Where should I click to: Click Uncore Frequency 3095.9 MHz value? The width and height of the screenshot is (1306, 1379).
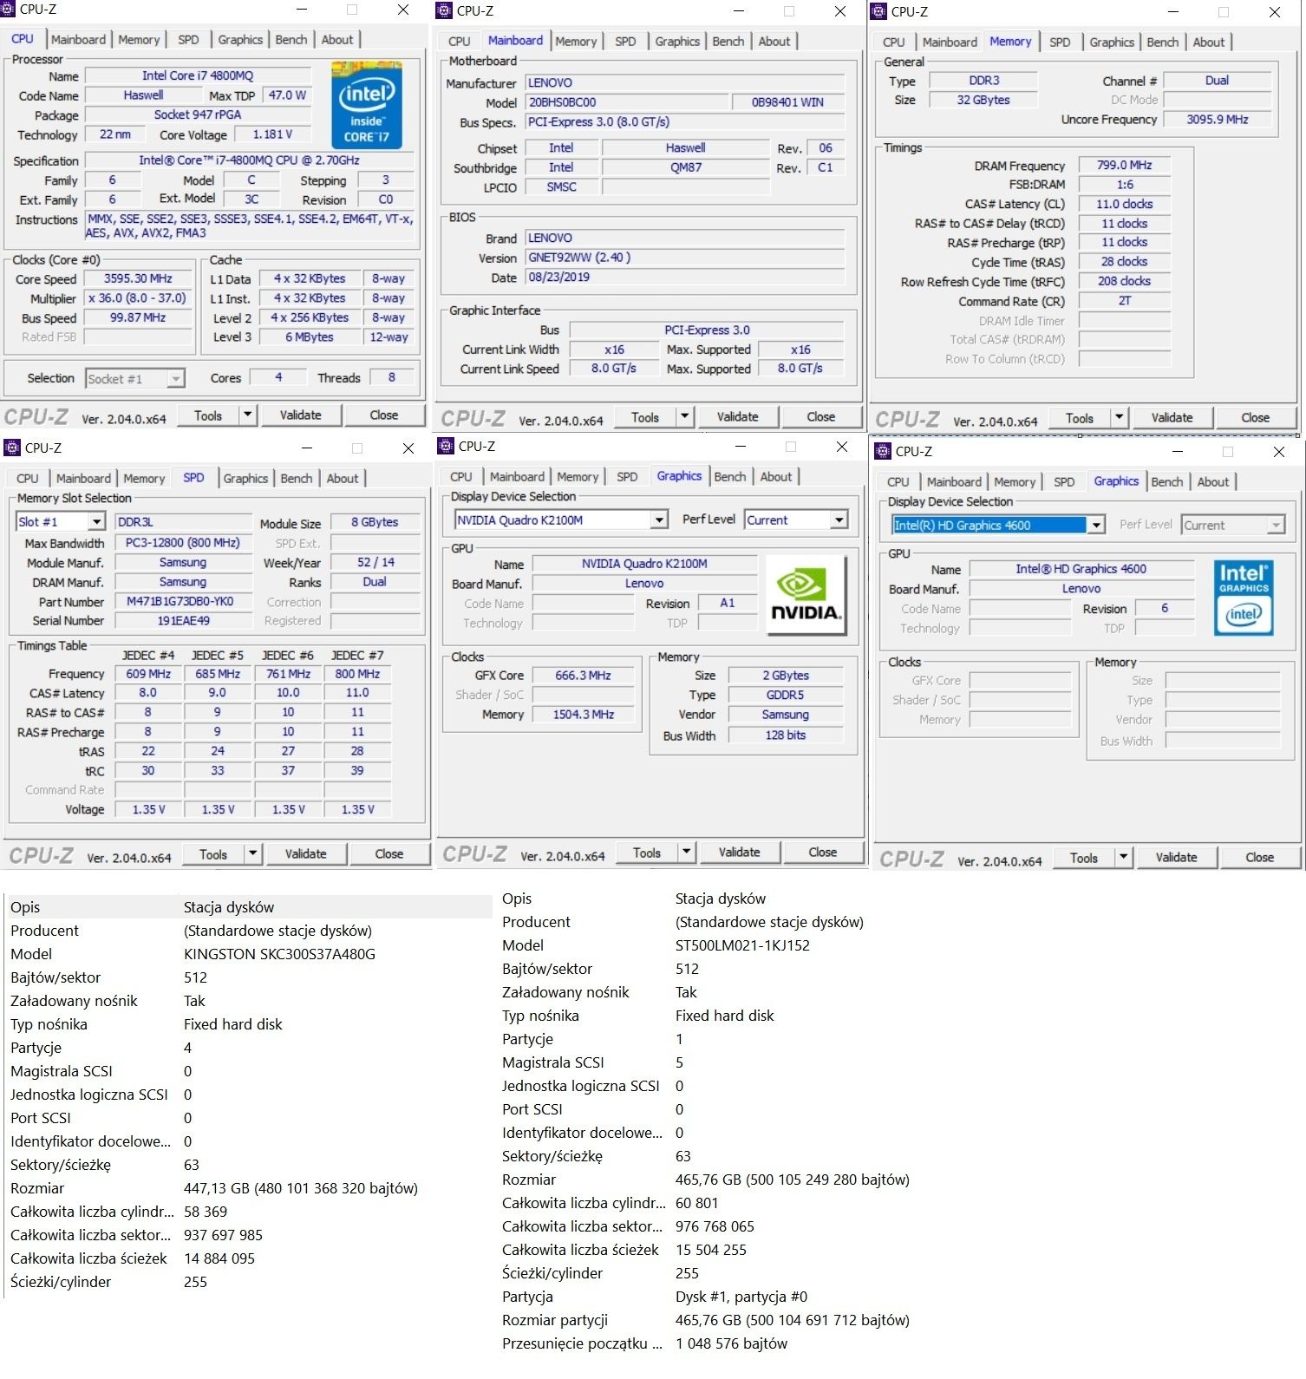1218,120
